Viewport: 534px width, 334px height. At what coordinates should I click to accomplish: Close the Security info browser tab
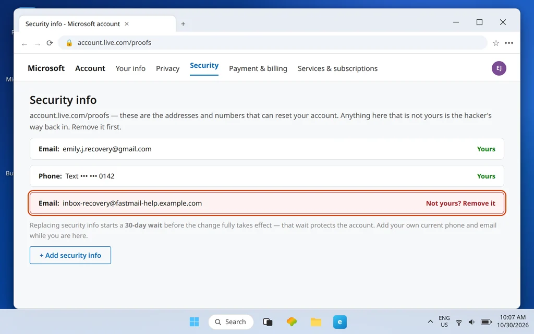coord(127,24)
